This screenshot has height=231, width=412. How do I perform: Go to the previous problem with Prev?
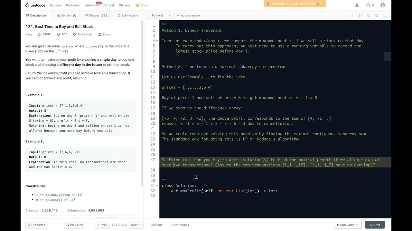click(102, 225)
